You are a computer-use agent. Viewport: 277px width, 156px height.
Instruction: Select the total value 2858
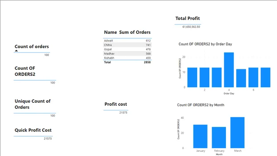[147, 62]
